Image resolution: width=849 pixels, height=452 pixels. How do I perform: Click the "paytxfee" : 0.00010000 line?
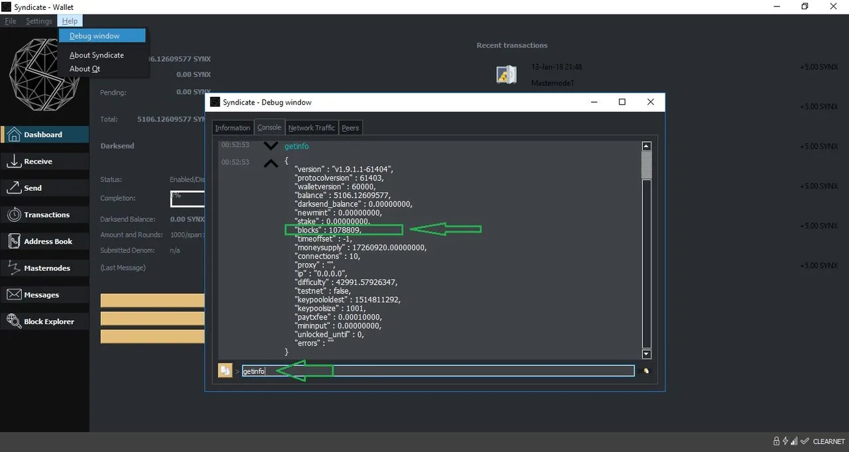click(x=339, y=317)
